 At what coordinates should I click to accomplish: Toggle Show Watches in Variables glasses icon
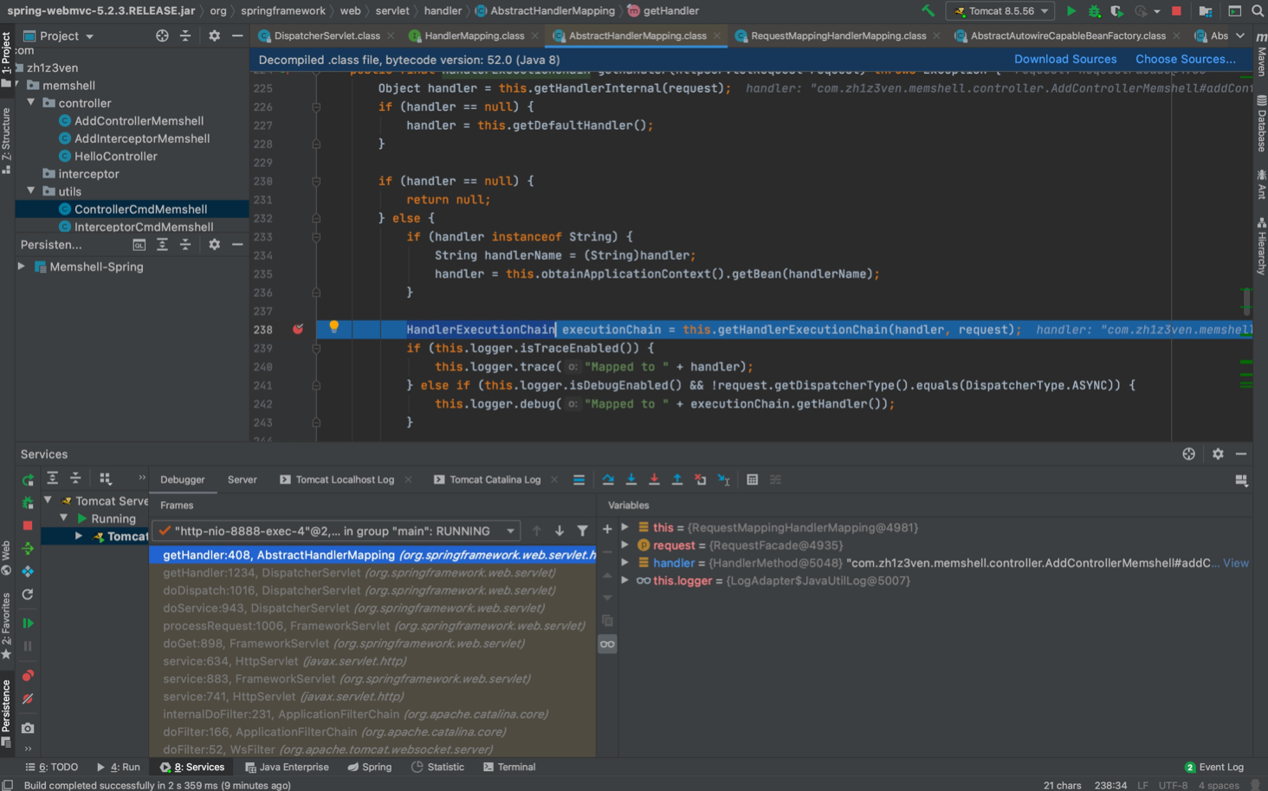607,644
